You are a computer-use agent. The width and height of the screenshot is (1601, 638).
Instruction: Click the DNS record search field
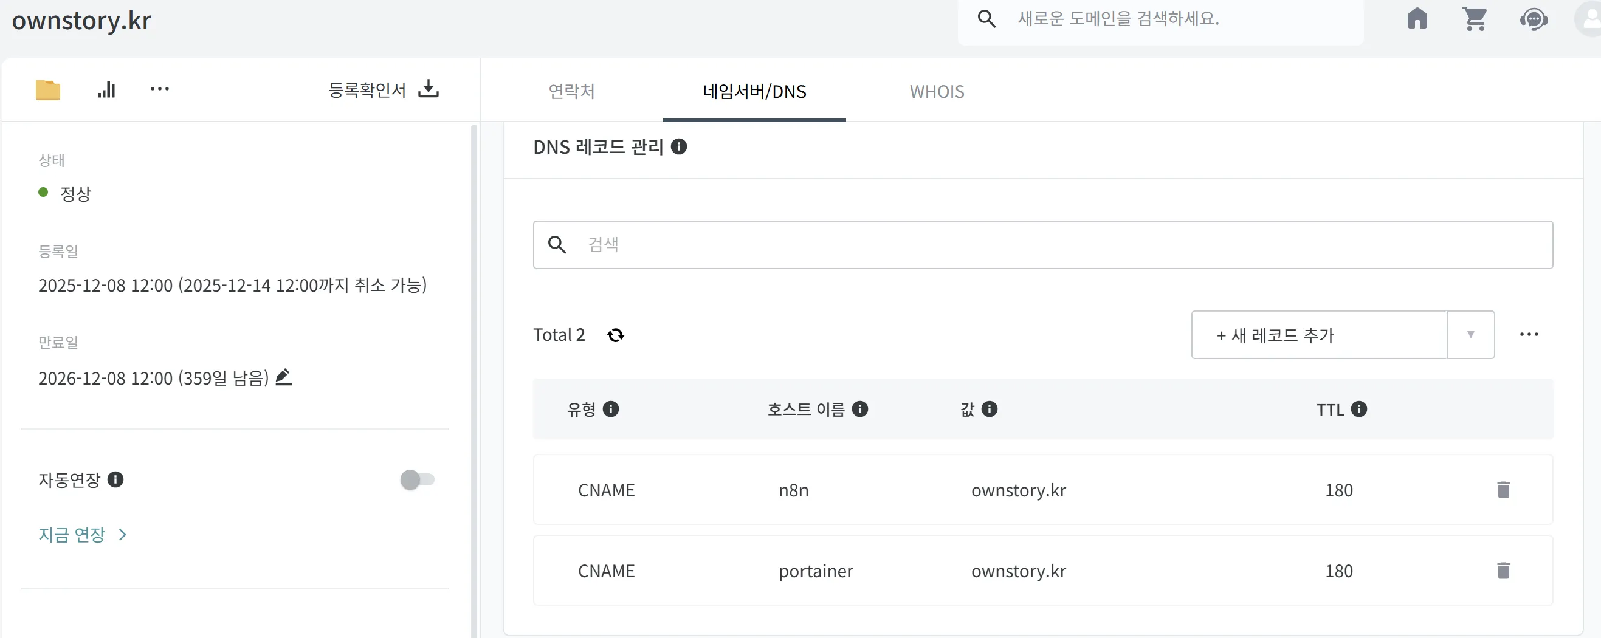tap(932, 244)
